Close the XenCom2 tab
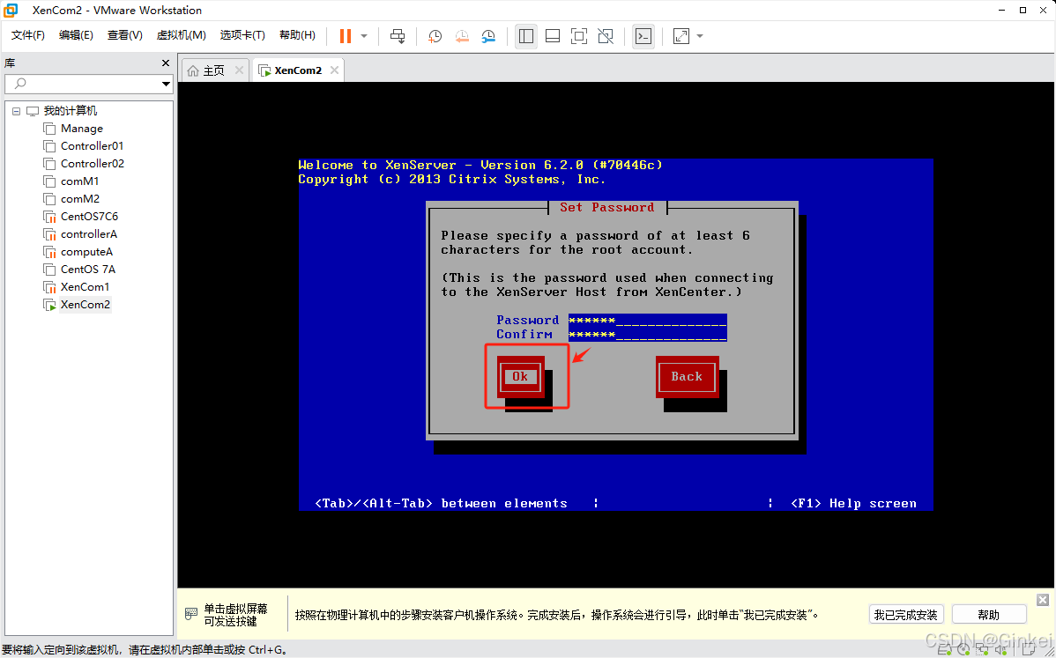Screen dimensions: 1056x658 click(x=334, y=70)
